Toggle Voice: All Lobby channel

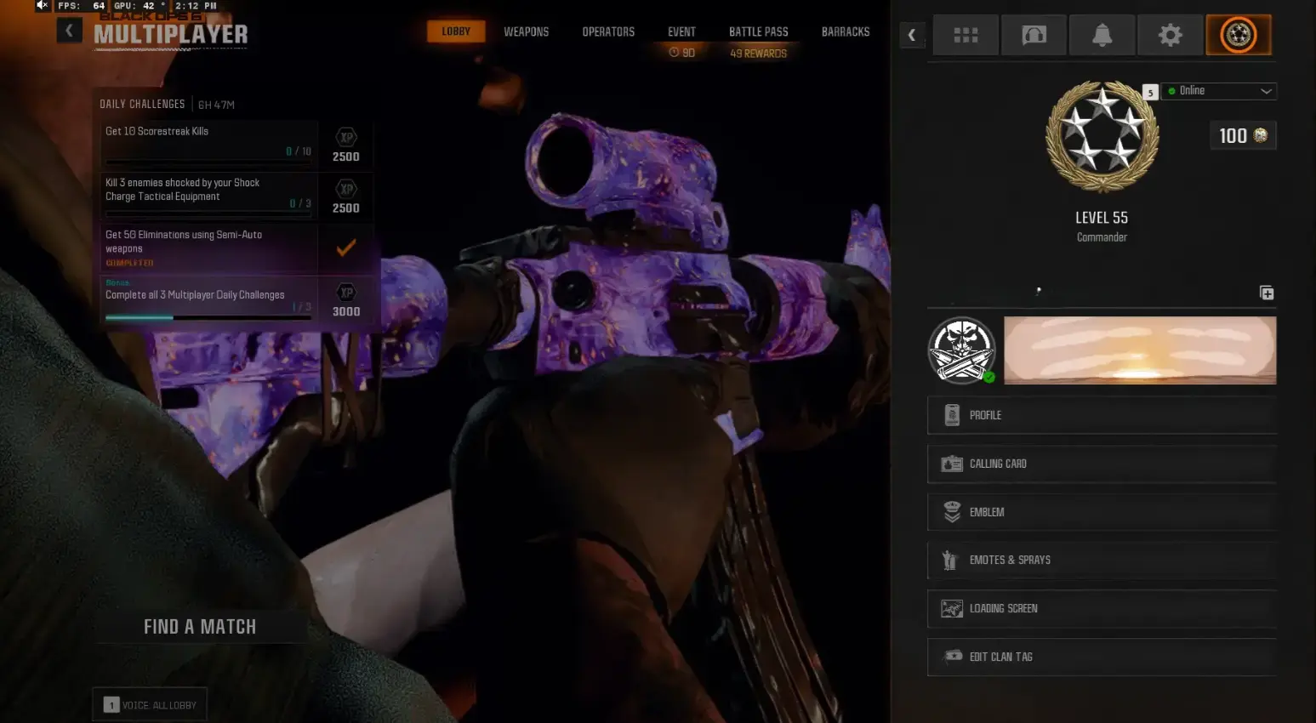click(x=150, y=704)
